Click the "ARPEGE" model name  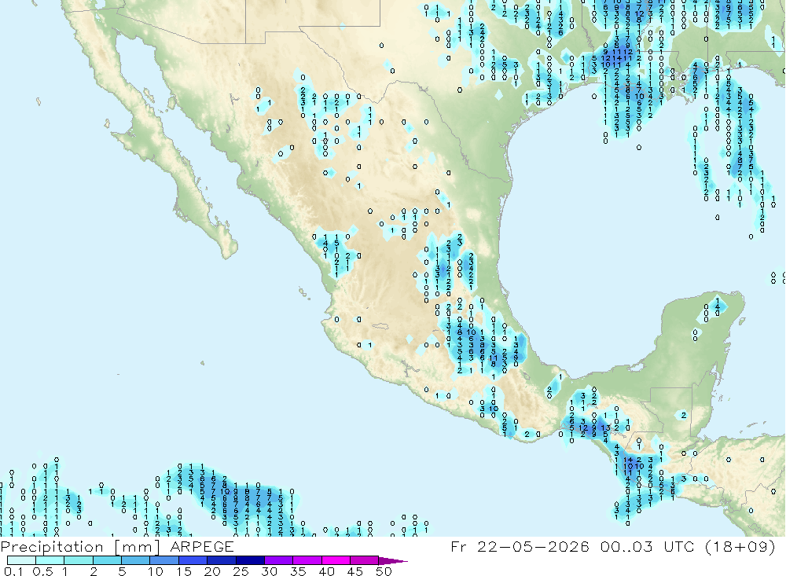(201, 546)
